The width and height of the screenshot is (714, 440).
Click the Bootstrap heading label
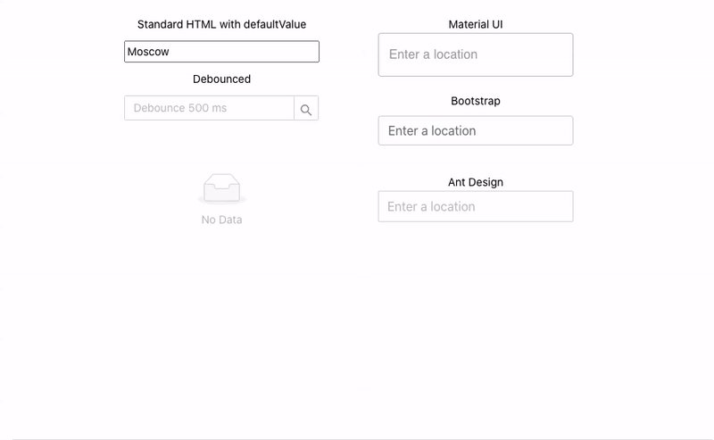pyautogui.click(x=476, y=101)
